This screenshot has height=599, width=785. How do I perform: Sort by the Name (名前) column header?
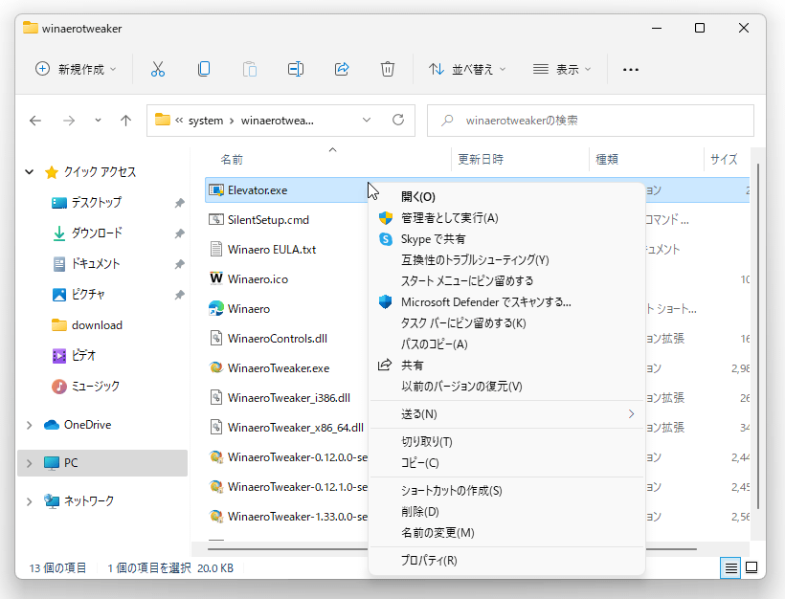pyautogui.click(x=328, y=159)
